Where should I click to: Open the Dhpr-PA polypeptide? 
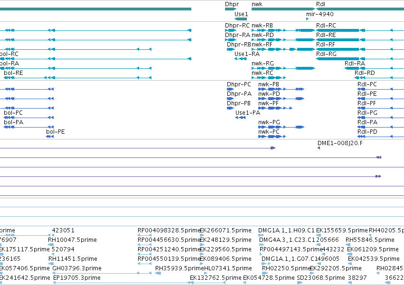[x=230, y=99]
